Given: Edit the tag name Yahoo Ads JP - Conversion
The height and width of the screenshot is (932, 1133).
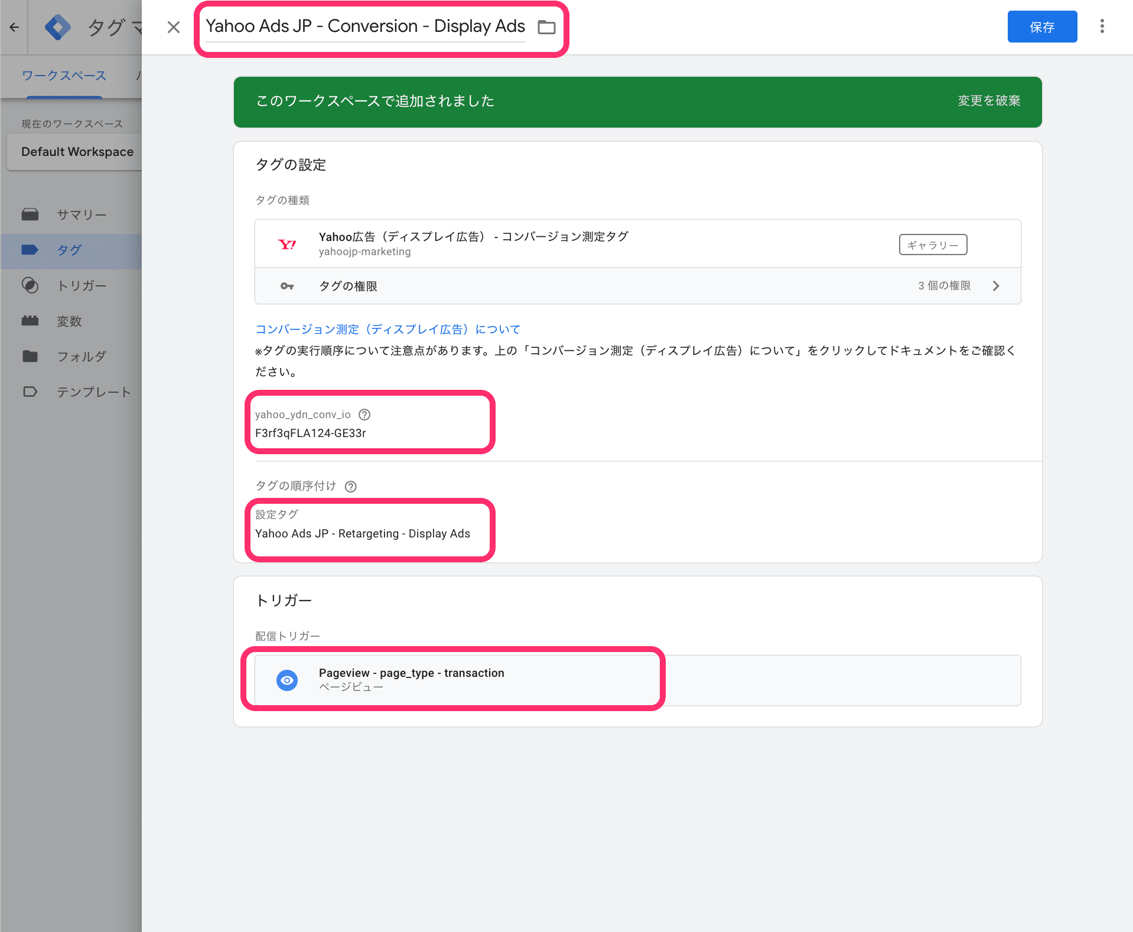Looking at the screenshot, I should click(365, 27).
